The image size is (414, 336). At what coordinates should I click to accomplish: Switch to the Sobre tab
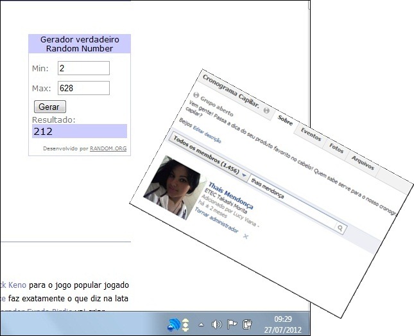click(x=285, y=120)
